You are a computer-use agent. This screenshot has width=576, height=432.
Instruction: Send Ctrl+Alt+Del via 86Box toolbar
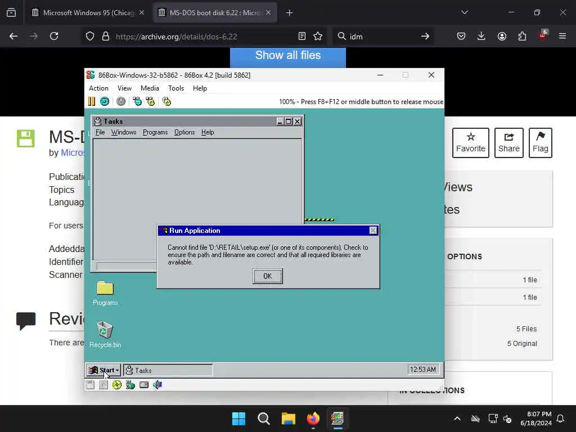(x=137, y=101)
